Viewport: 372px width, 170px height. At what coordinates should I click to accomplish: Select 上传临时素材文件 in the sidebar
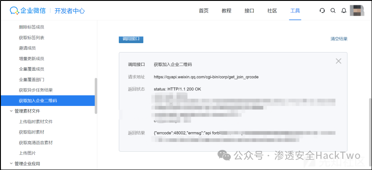pos(36,121)
